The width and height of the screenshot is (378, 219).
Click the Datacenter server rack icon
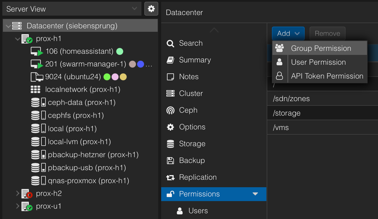(17, 26)
